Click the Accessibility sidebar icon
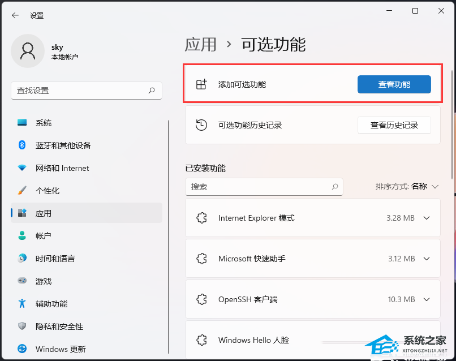 (x=21, y=304)
